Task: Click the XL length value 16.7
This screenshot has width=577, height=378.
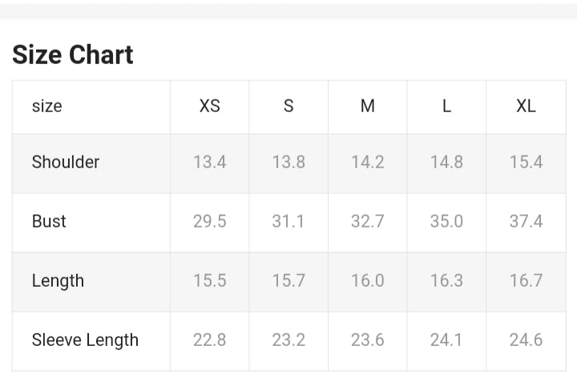Action: click(x=526, y=280)
